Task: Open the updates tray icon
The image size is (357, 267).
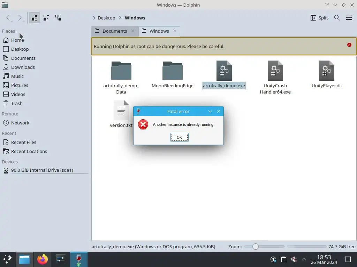Action: click(x=273, y=259)
